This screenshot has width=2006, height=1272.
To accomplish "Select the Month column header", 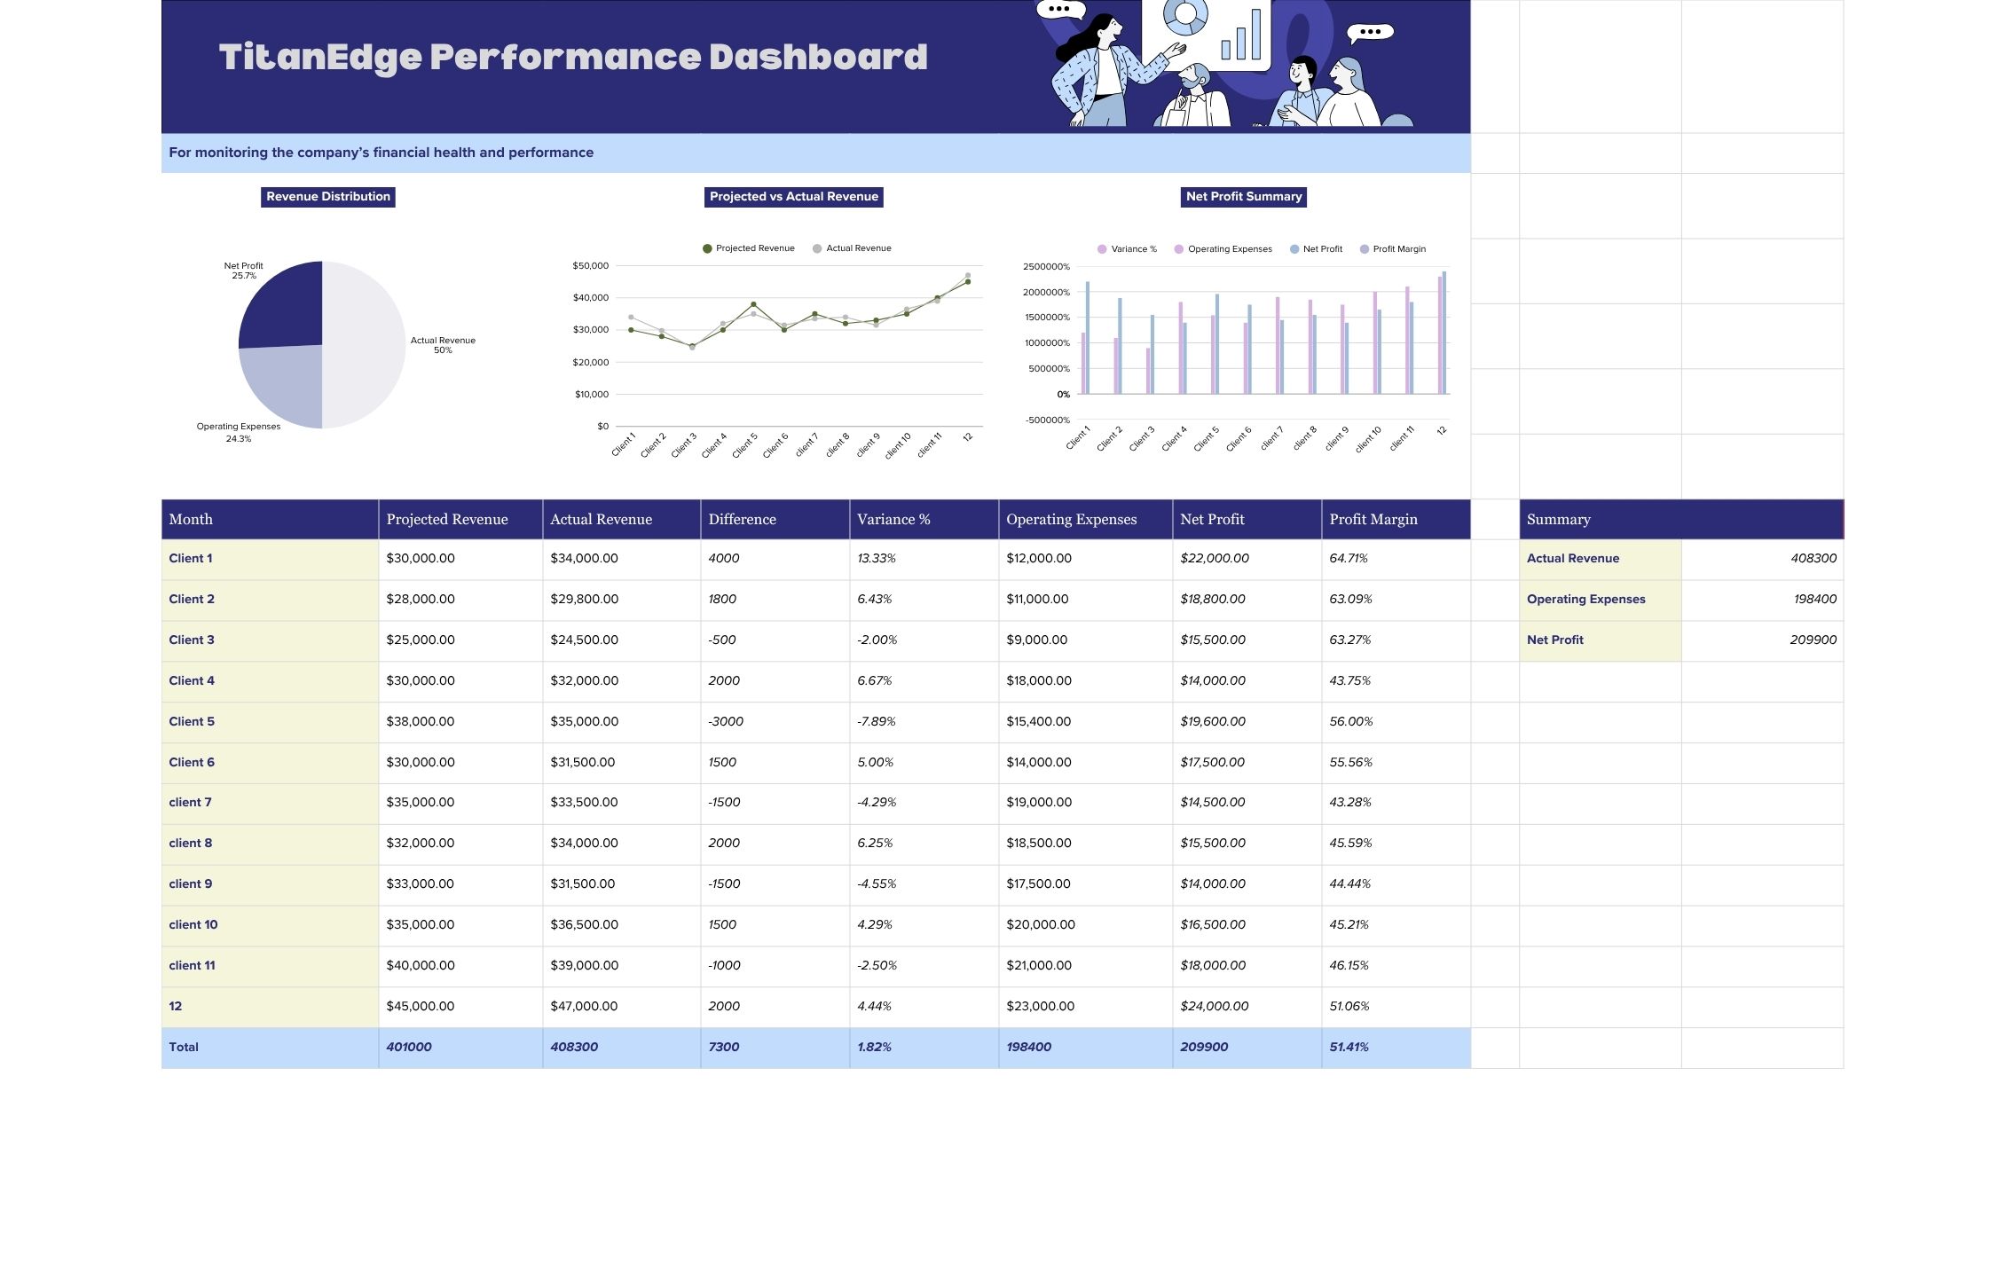I will coord(193,519).
